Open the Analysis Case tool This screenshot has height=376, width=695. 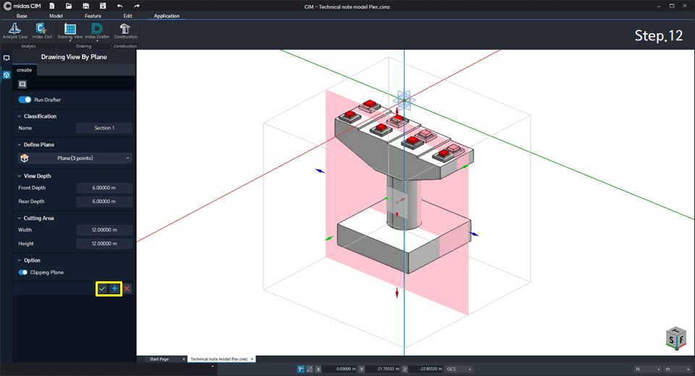(14, 31)
